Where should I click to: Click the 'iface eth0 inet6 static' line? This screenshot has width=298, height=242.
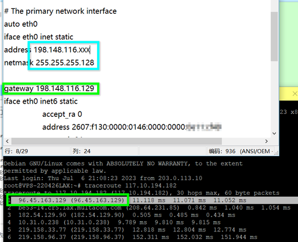click(41, 101)
